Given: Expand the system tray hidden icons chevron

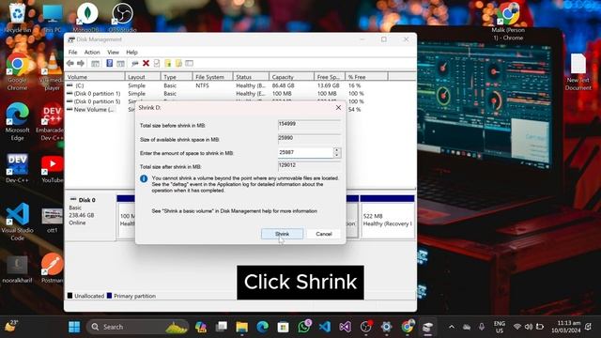Looking at the screenshot, I should 452,327.
